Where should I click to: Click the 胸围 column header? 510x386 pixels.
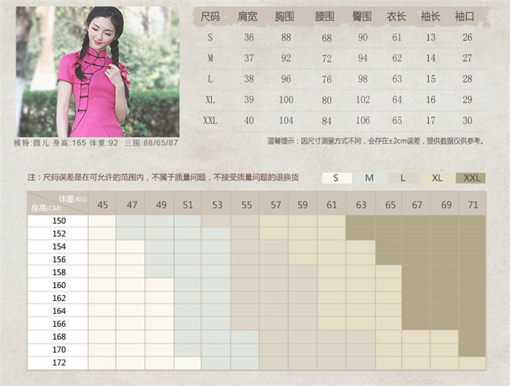pos(286,16)
